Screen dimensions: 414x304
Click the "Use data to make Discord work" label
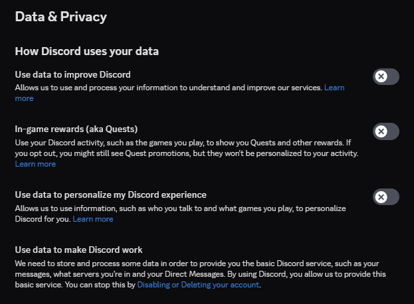pos(78,250)
